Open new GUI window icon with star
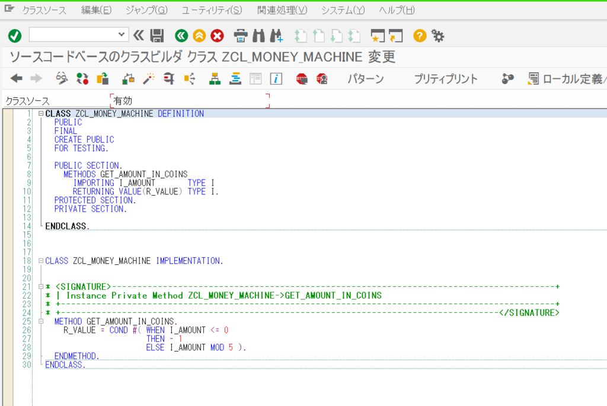 (x=378, y=36)
